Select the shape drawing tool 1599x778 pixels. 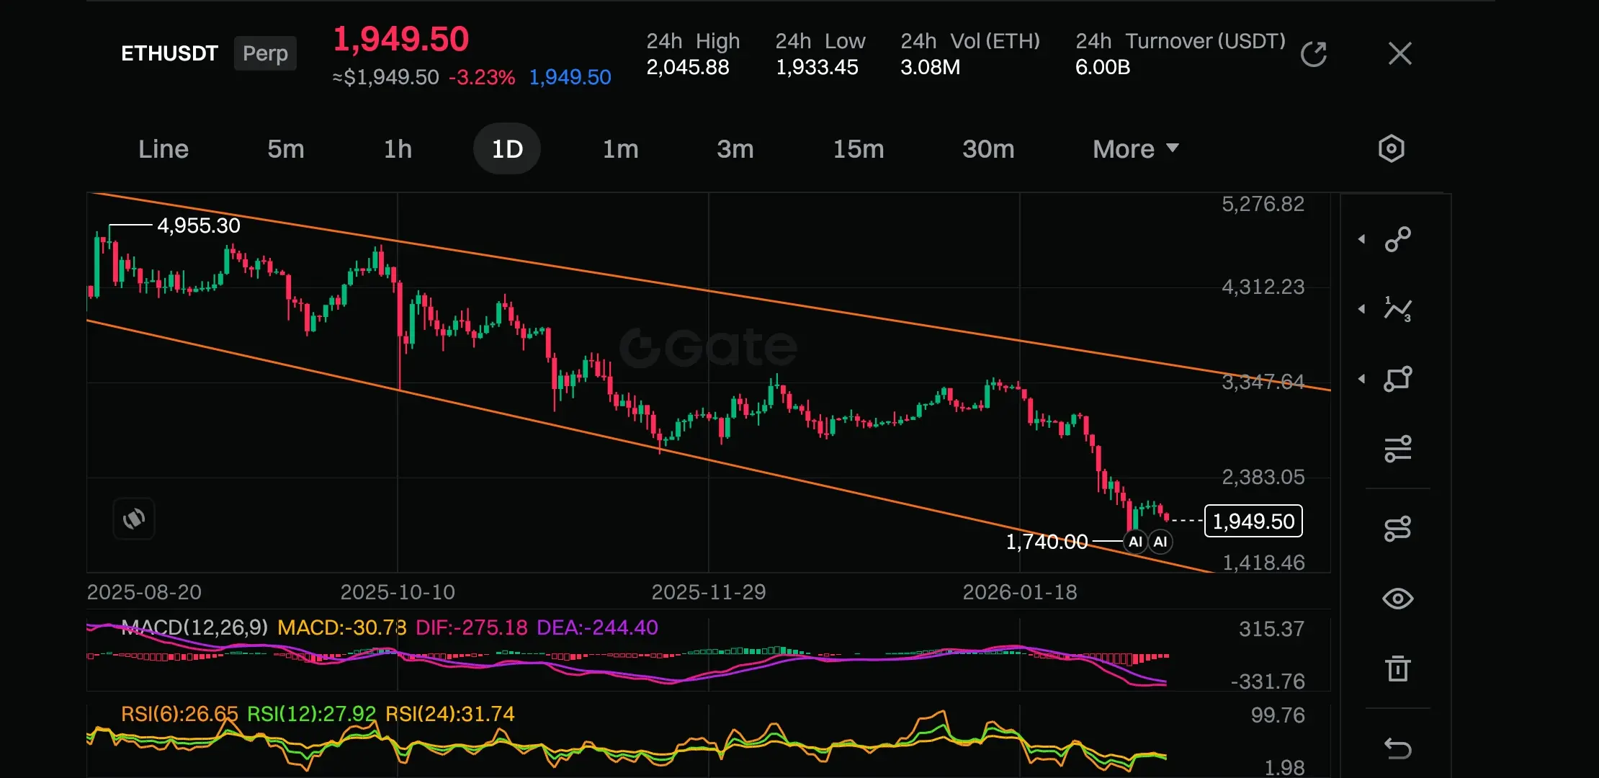(1397, 379)
